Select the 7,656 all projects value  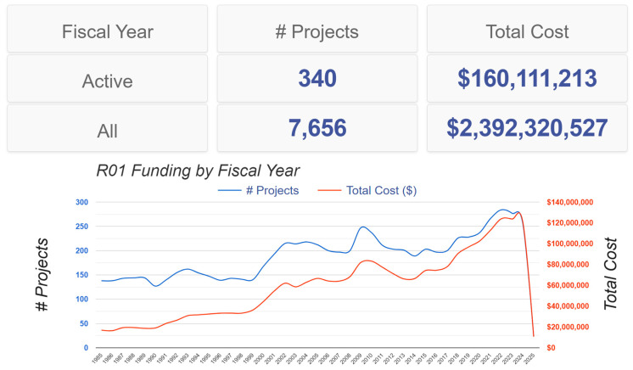pyautogui.click(x=317, y=128)
